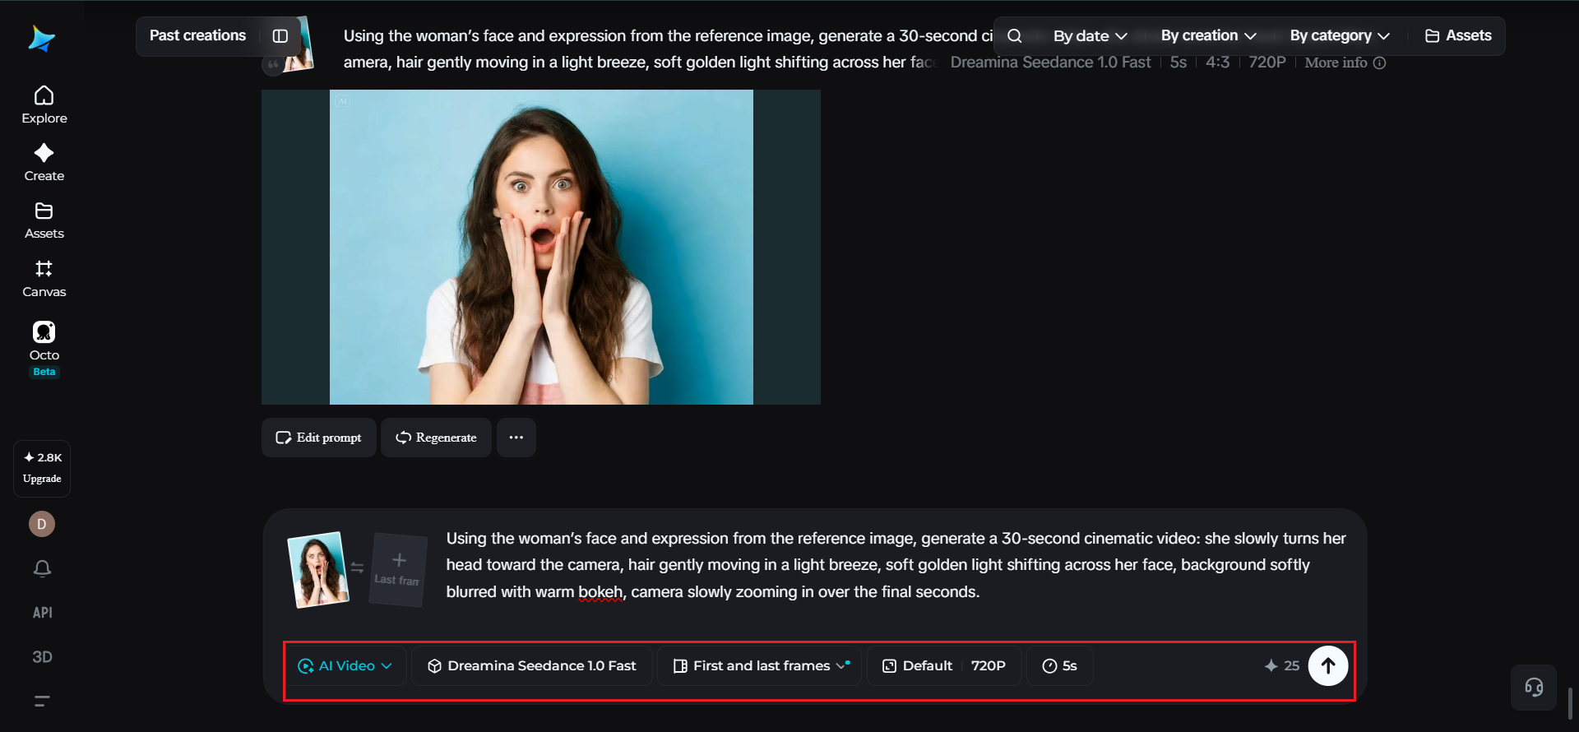Viewport: 1579px width, 732px height.
Task: Toggle the Past creations side panel
Action: [x=280, y=36]
